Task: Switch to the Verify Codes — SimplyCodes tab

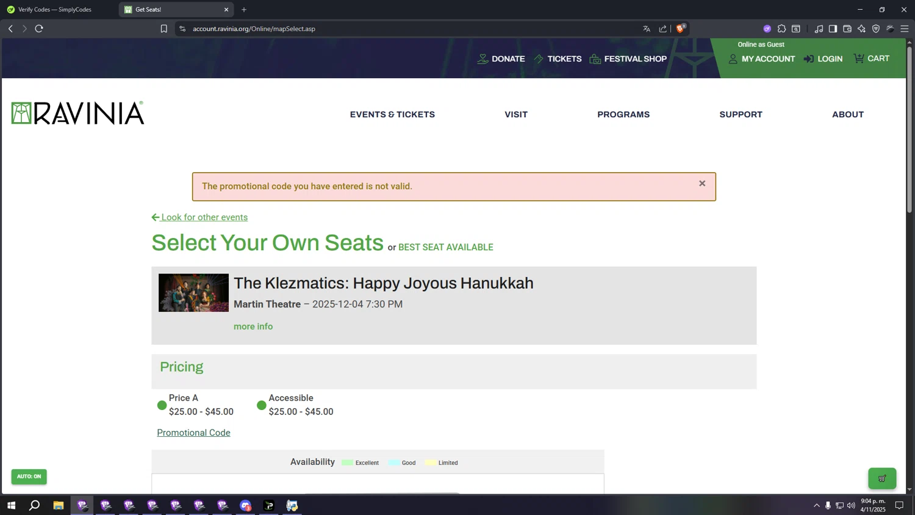Action: pyautogui.click(x=55, y=10)
